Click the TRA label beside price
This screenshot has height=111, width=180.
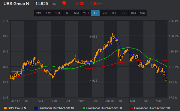click(53, 4)
